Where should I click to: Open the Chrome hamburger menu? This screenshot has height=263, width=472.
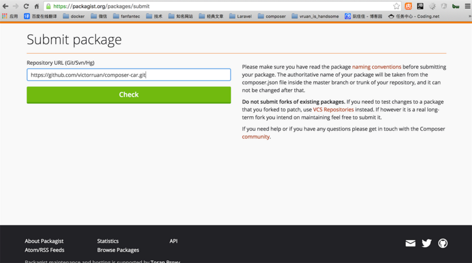467,6
